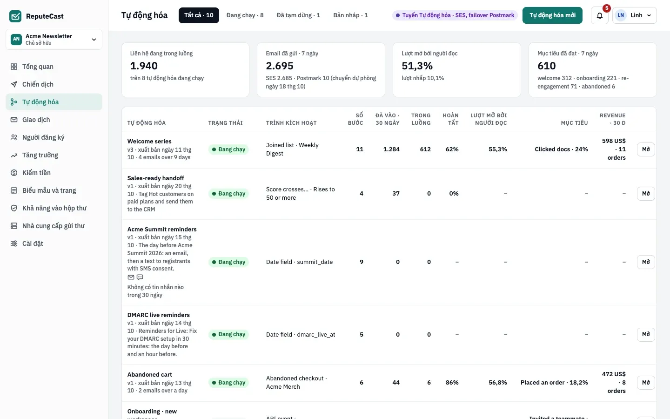Click the Sales-ready handoff title
Screen dimensions: 670x419
[156, 178]
